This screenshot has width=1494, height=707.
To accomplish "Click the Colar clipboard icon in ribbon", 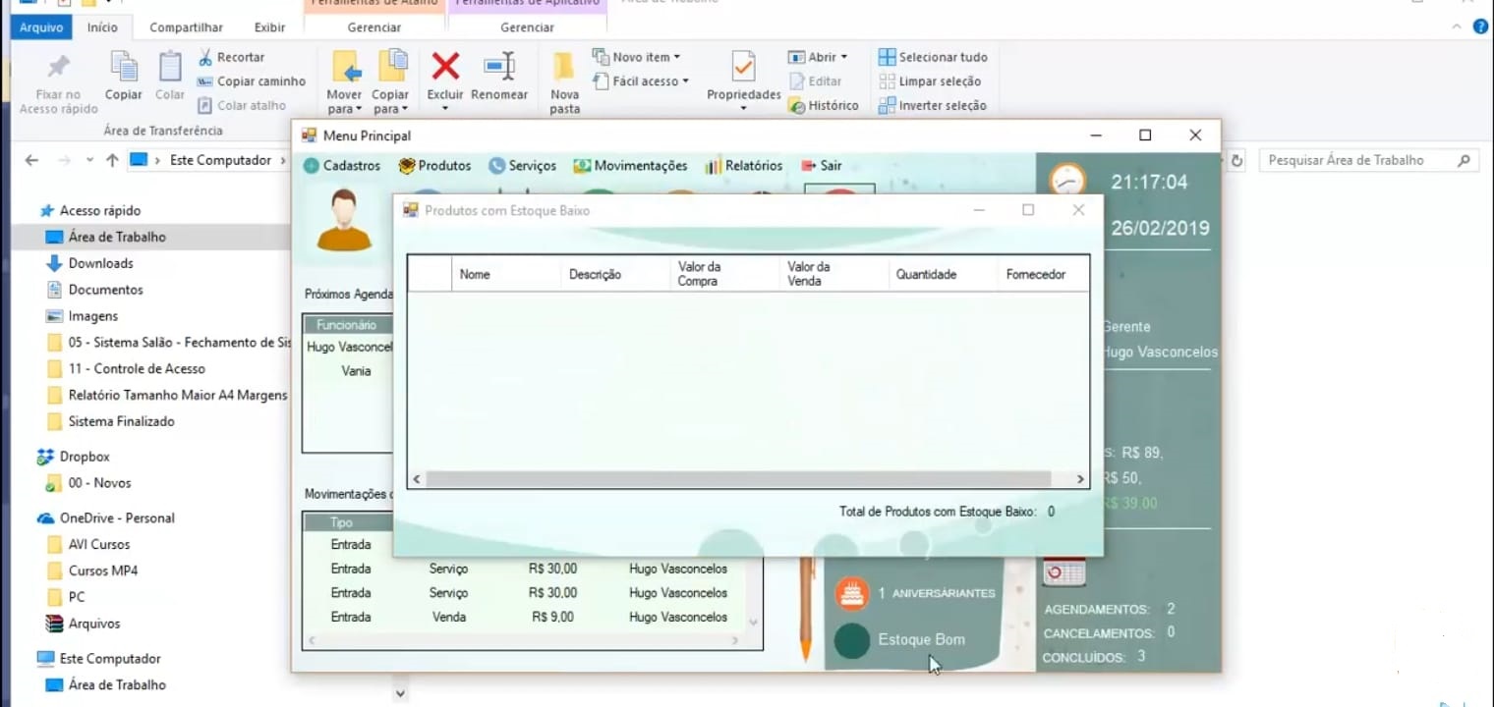I will (x=170, y=67).
